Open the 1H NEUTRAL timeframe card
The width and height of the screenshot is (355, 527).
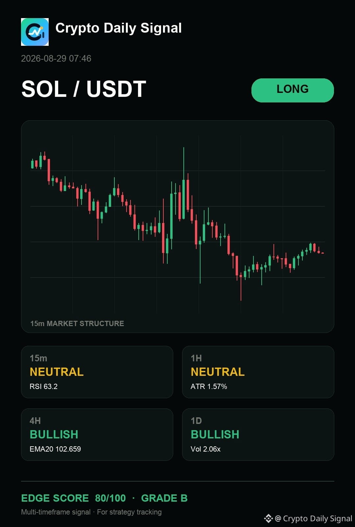[x=258, y=372]
